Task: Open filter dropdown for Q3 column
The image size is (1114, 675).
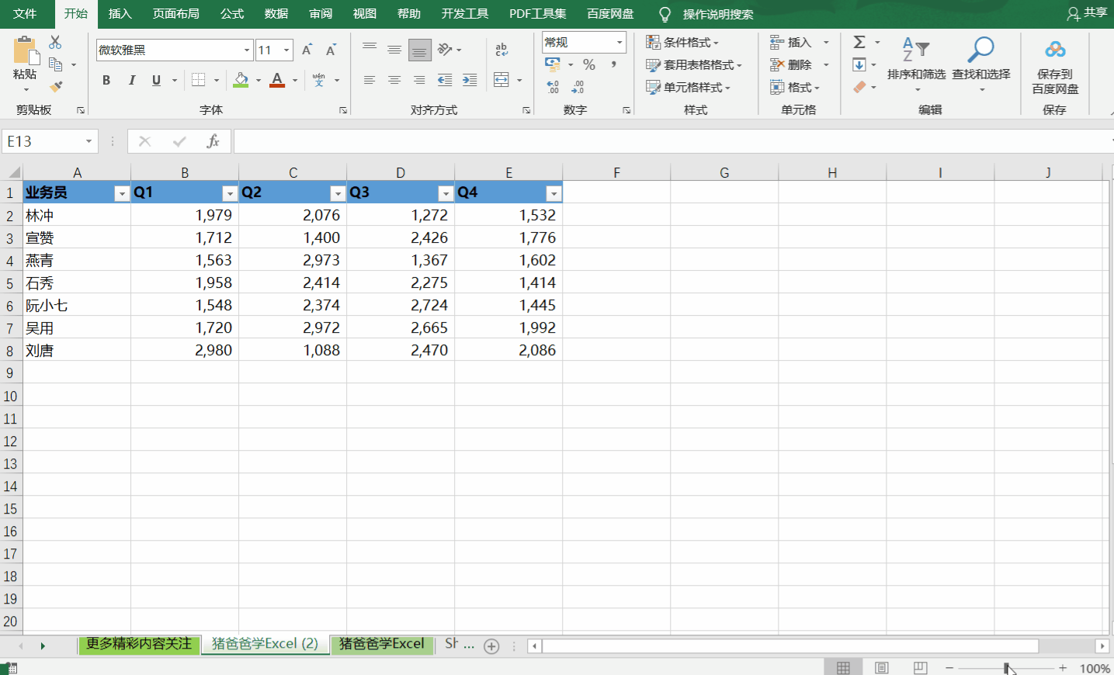Action: coord(446,193)
